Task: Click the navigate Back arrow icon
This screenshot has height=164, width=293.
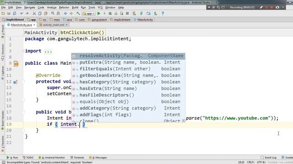Action: pyautogui.click(x=65, y=13)
